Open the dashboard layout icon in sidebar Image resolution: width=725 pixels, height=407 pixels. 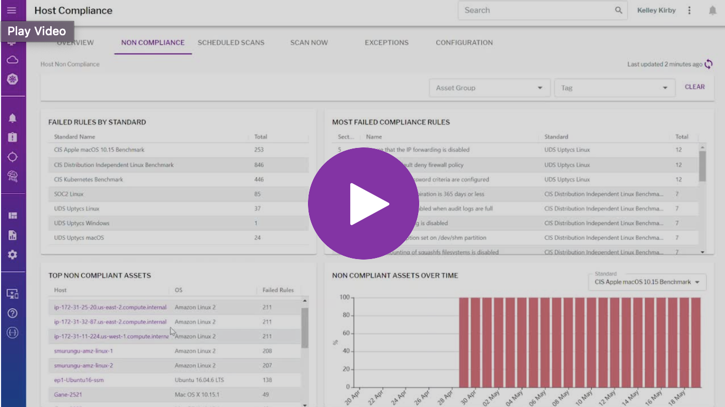tap(12, 216)
